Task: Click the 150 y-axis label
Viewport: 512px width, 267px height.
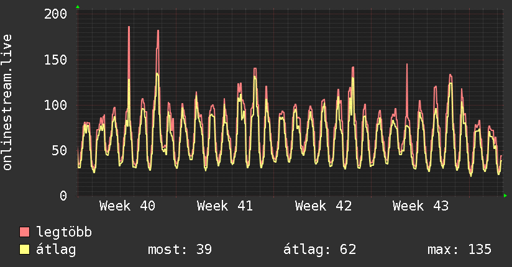Action: [x=55, y=60]
